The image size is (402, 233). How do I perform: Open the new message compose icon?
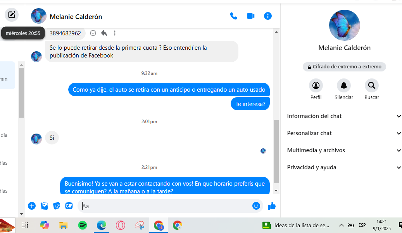[x=12, y=15]
